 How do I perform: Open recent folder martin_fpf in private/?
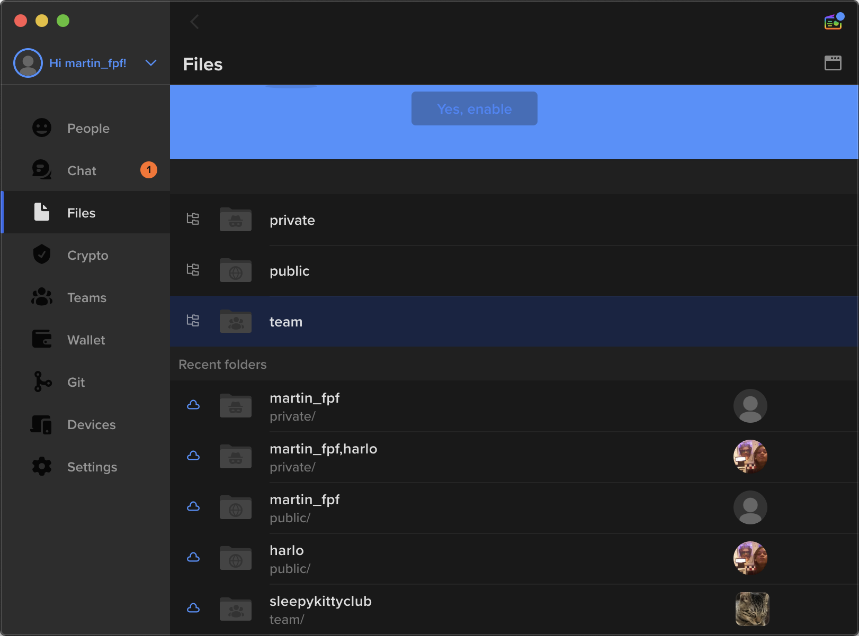click(x=514, y=406)
